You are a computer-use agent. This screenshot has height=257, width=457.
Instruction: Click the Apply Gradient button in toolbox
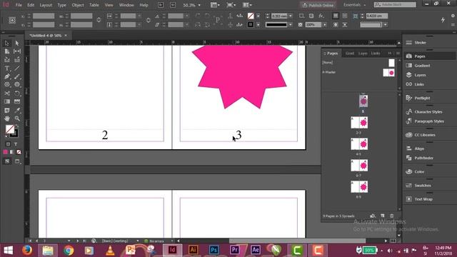tap(12, 152)
